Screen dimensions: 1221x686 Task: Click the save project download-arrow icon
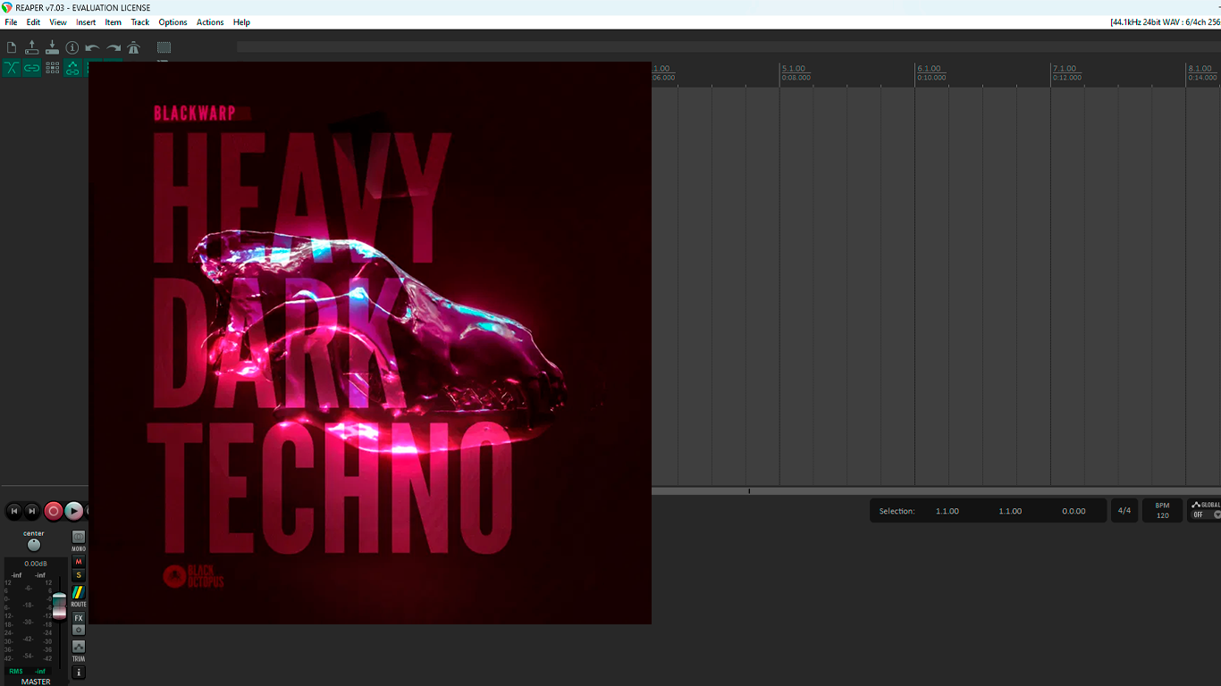(x=52, y=47)
